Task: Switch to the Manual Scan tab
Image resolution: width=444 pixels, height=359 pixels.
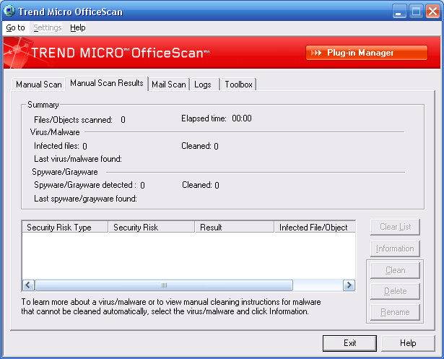Action: coord(39,85)
